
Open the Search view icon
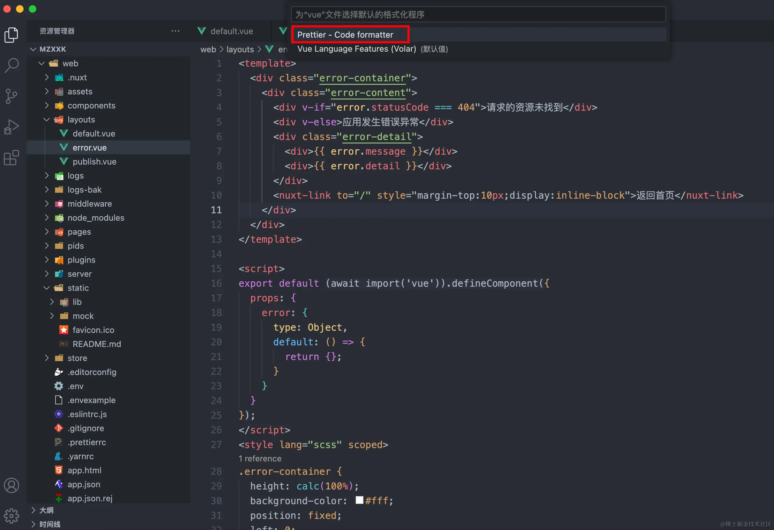(12, 65)
